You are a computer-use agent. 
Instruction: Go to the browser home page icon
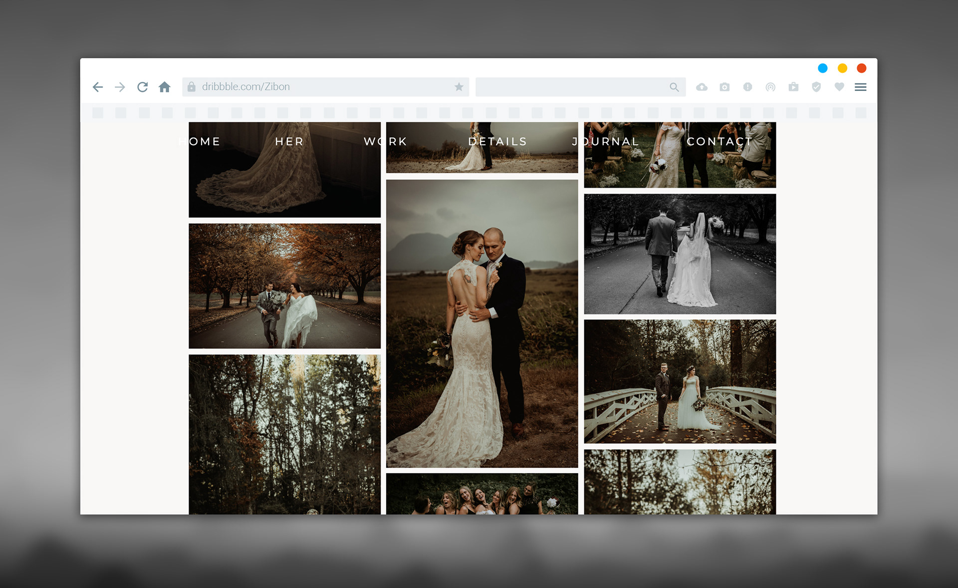[165, 87]
